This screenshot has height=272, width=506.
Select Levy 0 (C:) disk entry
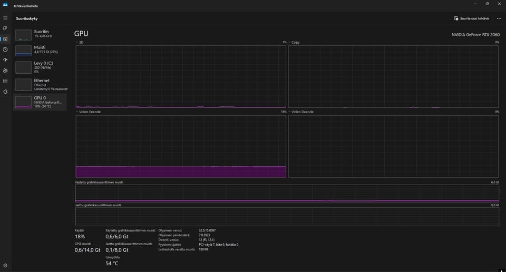coord(40,67)
